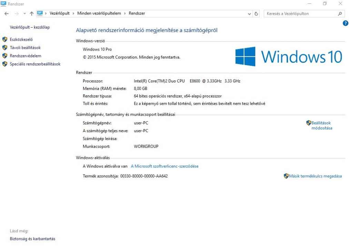Expand chevron after Vezérlőpult breadcrumb
349x248 pixels.
[73, 13]
